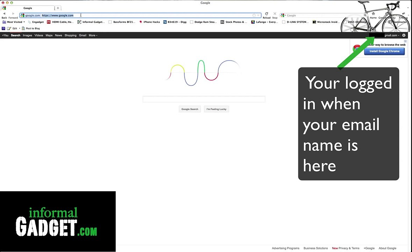
Task: Open Advertising Programs footer link
Action: 286,248
